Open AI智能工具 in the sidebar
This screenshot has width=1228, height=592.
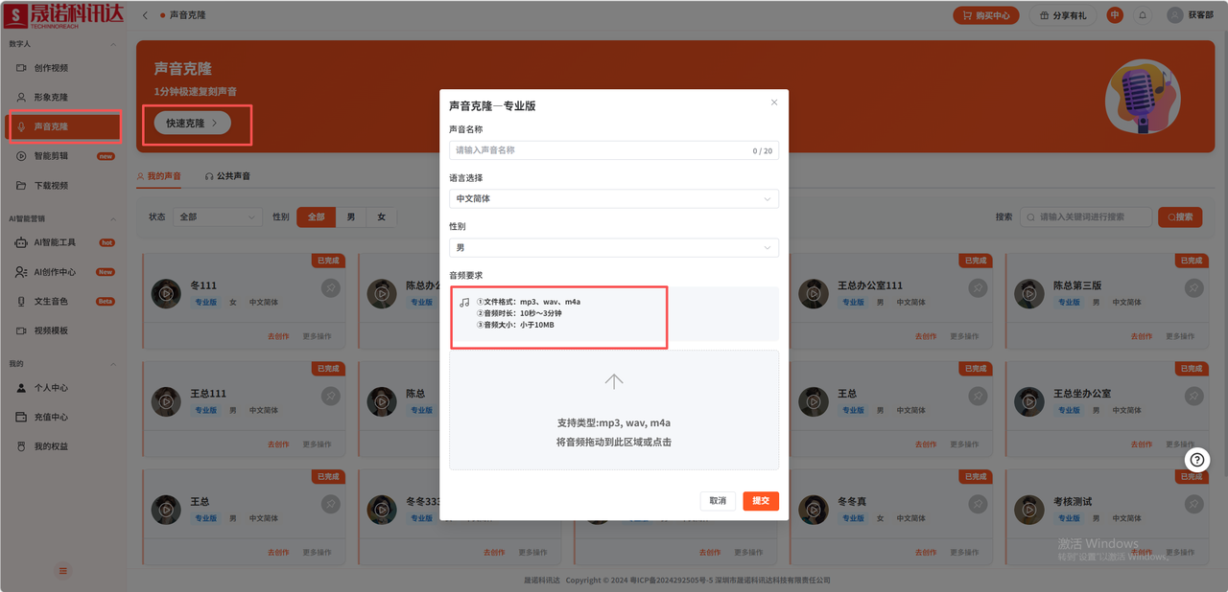55,242
